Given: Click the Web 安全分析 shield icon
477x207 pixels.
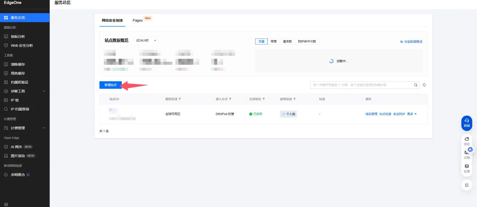Looking at the screenshot, I should (x=6, y=45).
